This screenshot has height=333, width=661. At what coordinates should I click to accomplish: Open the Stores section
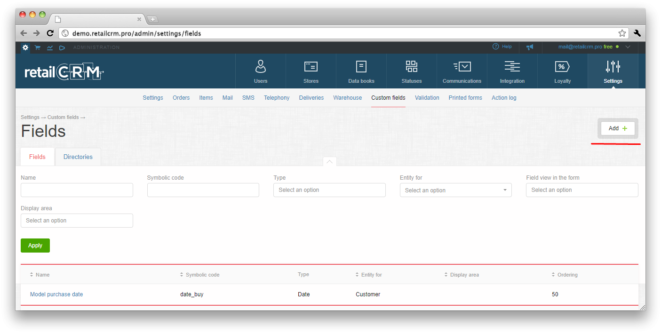point(311,71)
